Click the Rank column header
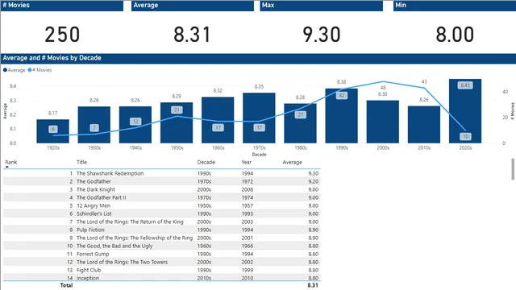Image resolution: width=516 pixels, height=290 pixels. (x=10, y=162)
